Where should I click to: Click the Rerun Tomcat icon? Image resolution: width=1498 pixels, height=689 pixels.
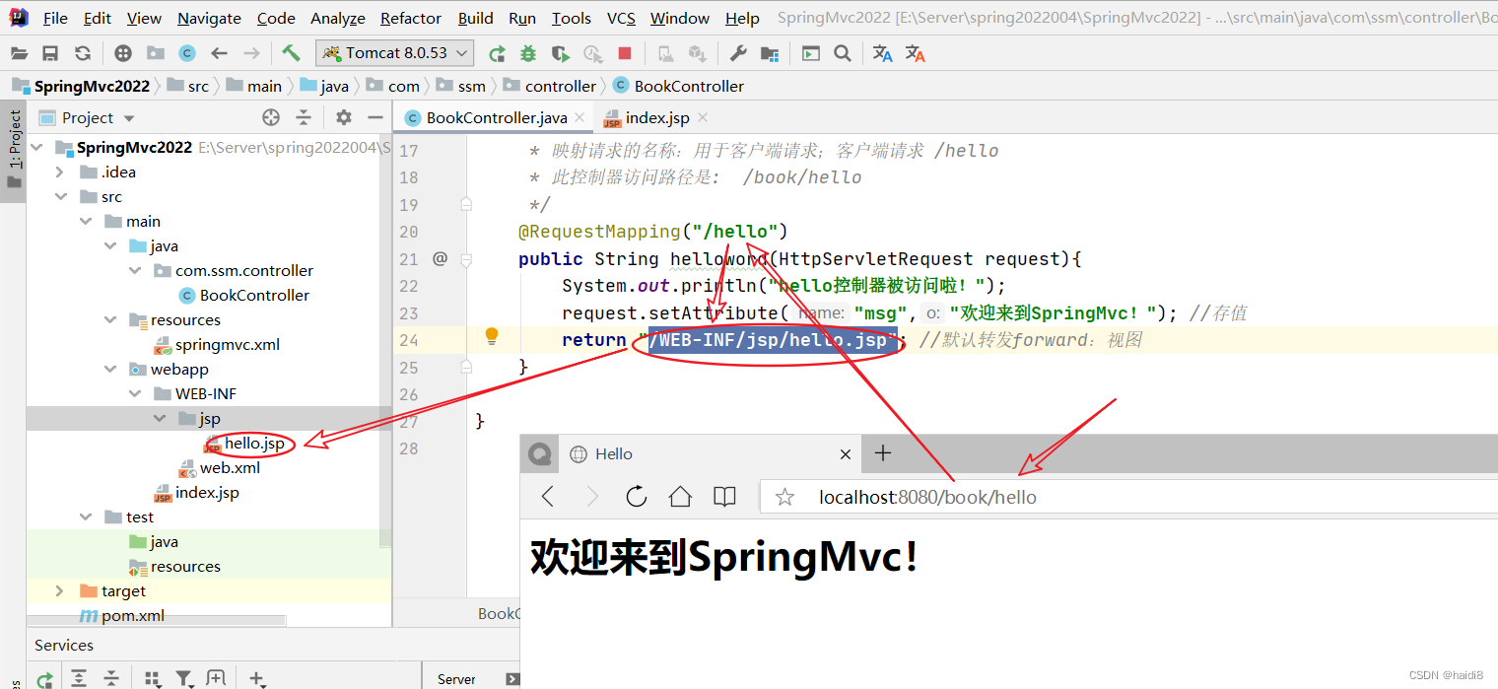point(498,53)
